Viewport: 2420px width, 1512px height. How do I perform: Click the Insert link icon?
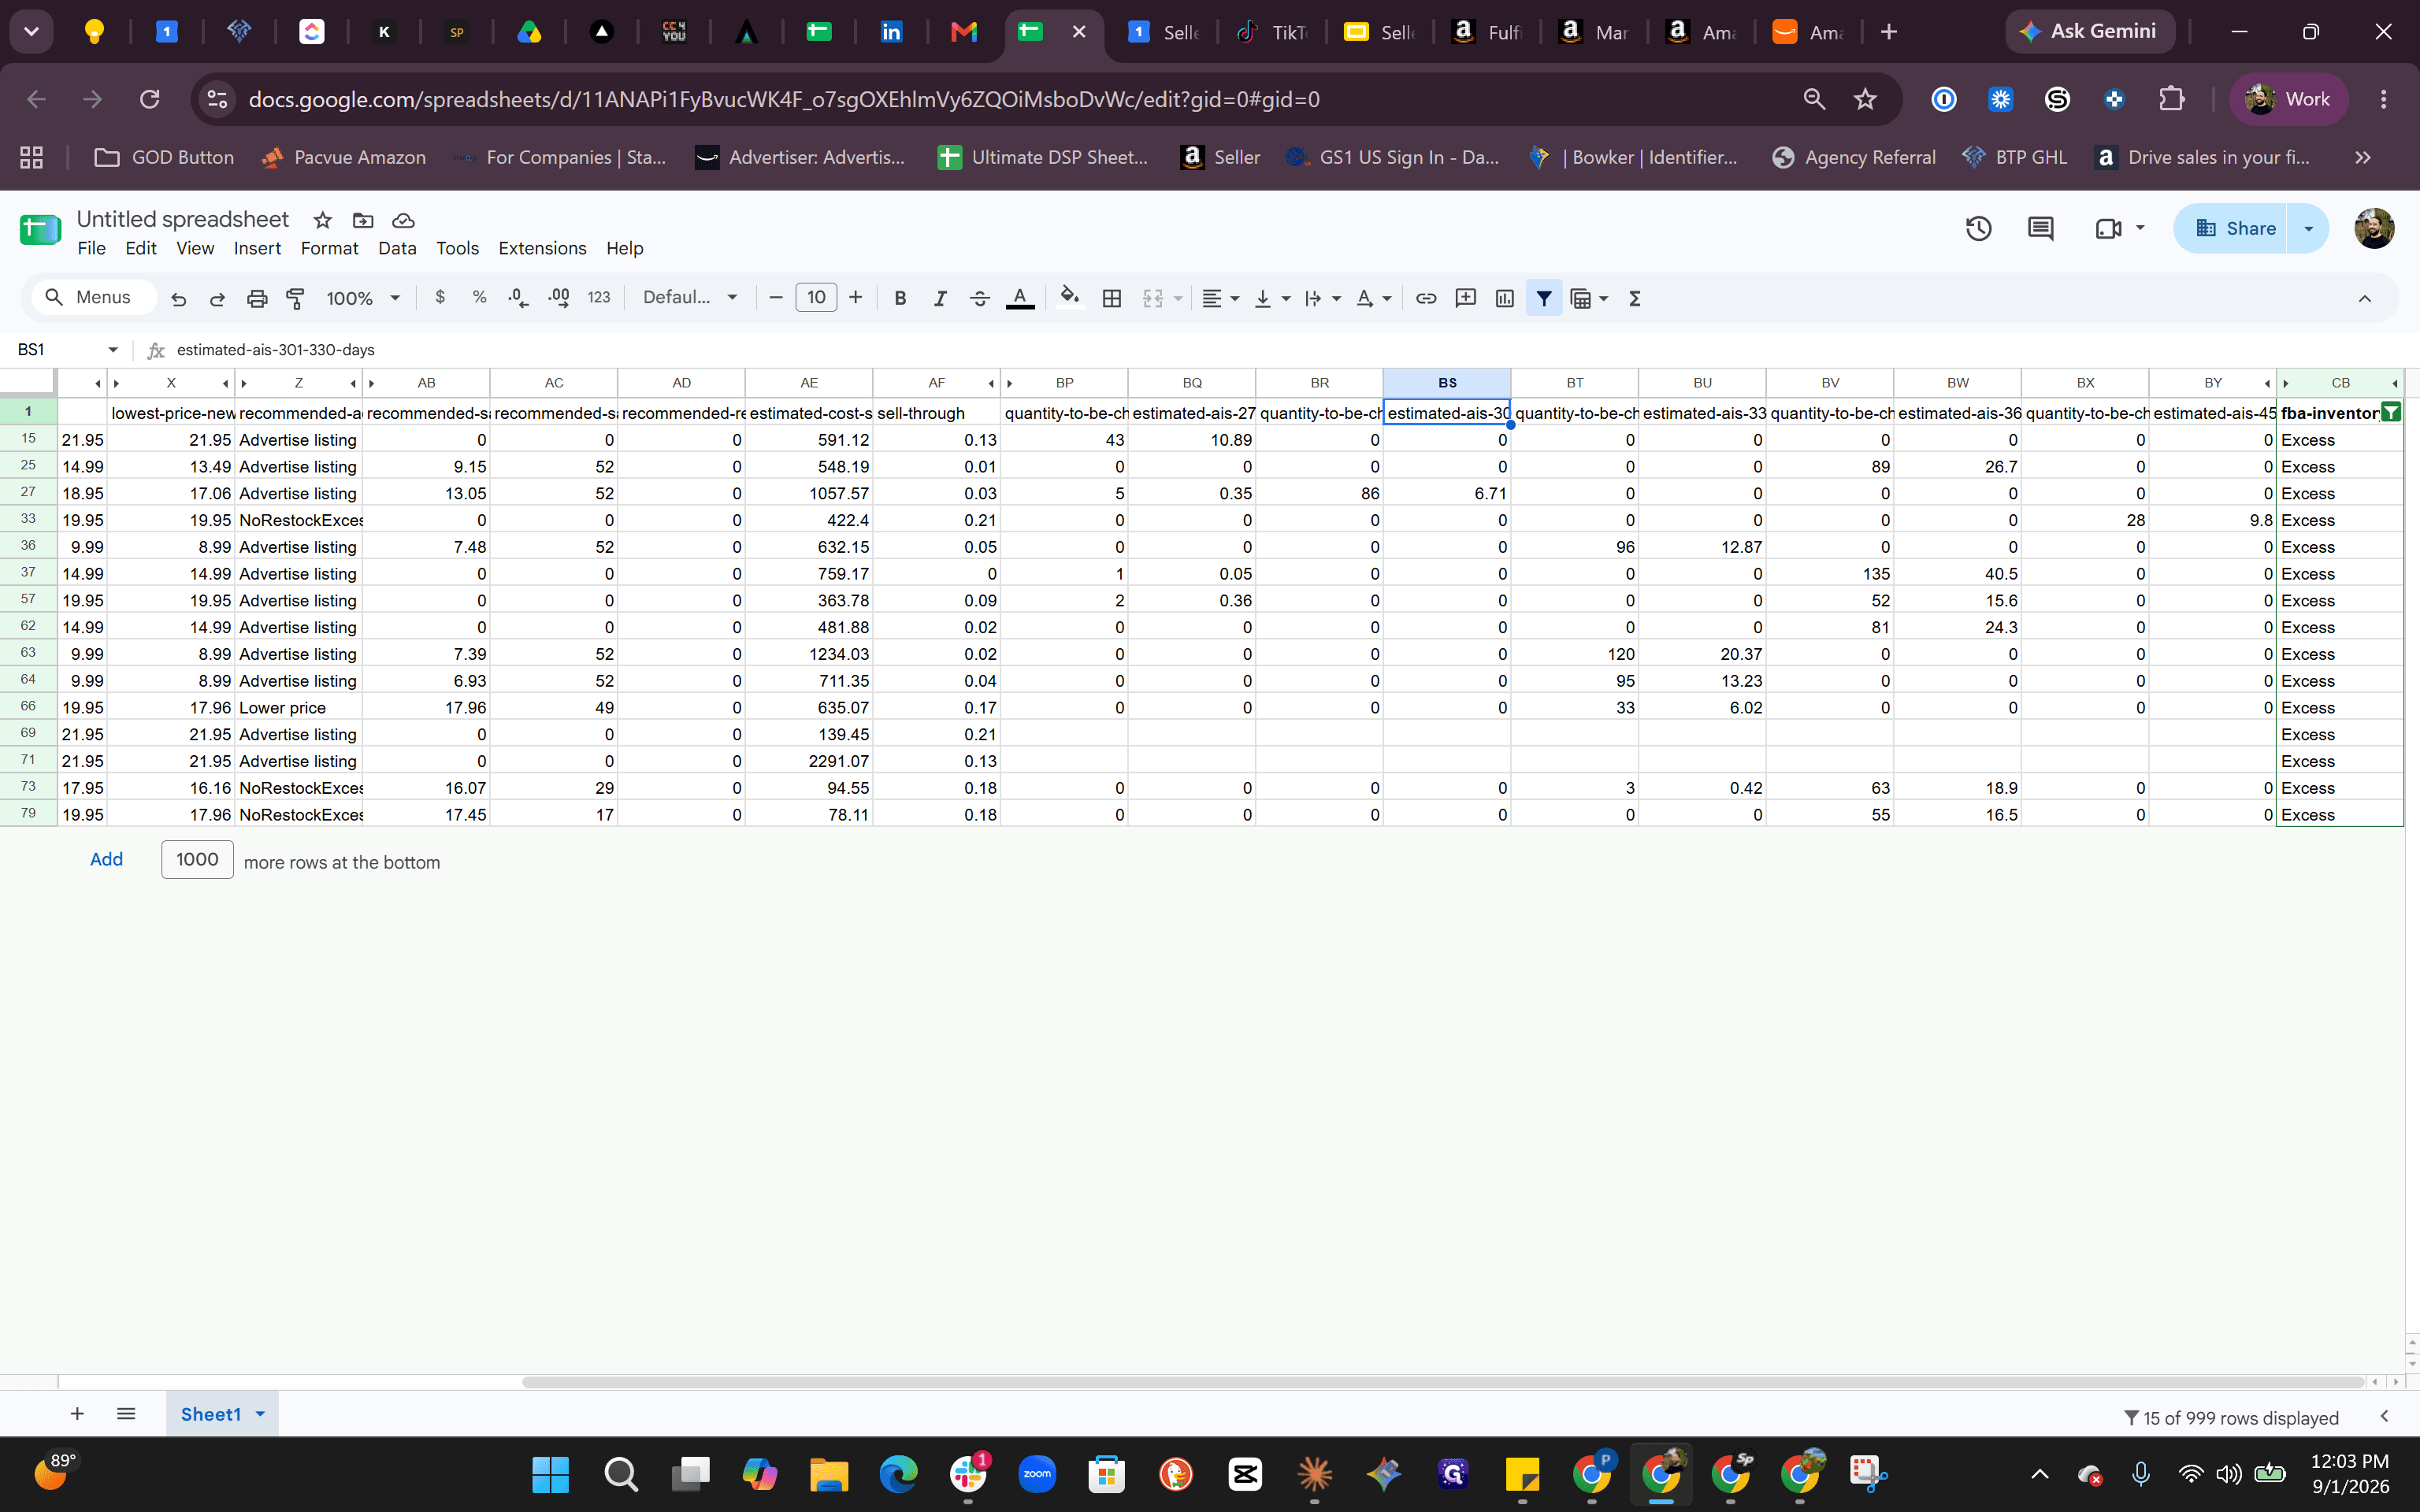pos(1426,298)
